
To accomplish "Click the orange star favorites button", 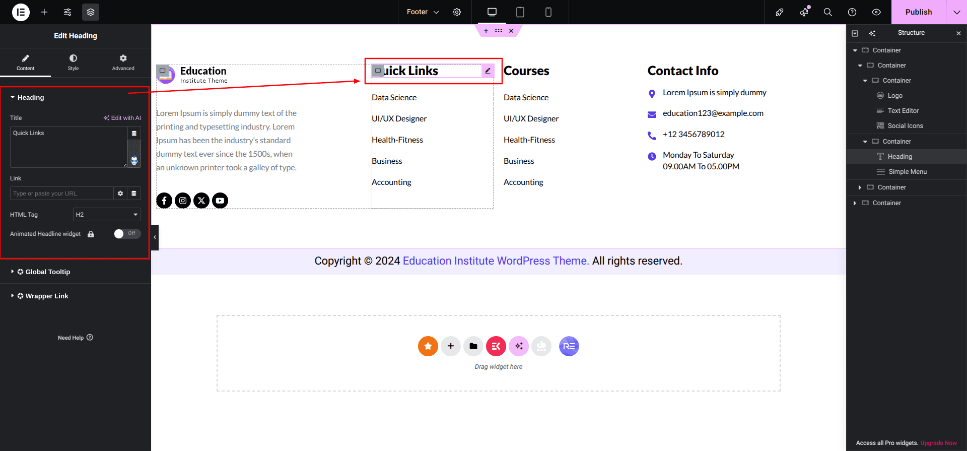I will tap(428, 346).
